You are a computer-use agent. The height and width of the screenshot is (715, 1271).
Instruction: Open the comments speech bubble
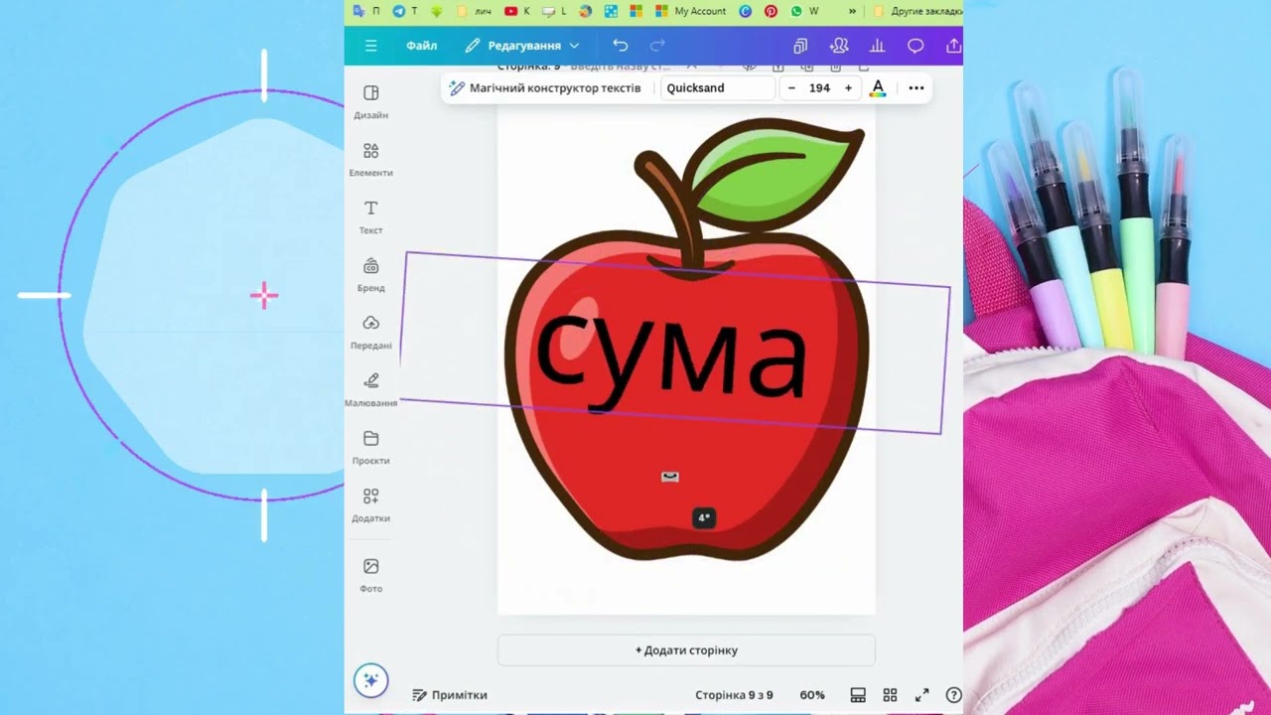[916, 46]
